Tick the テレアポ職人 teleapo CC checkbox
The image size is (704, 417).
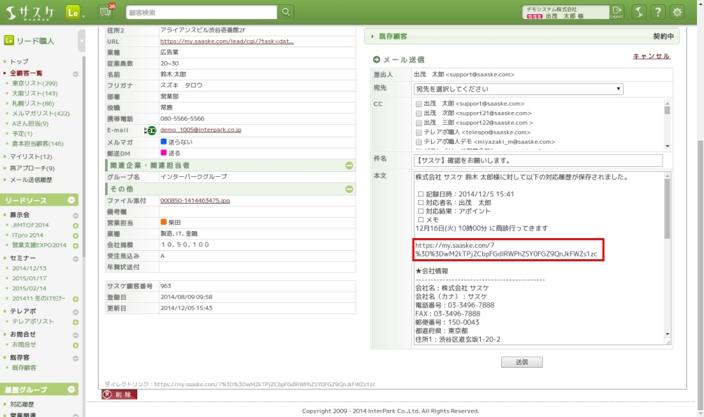(419, 132)
